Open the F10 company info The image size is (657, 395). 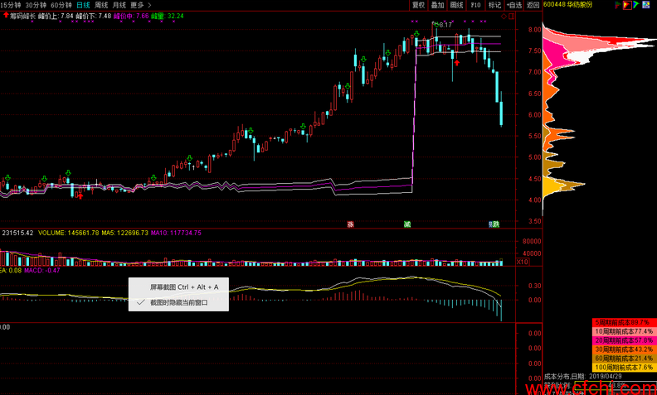tap(475, 5)
